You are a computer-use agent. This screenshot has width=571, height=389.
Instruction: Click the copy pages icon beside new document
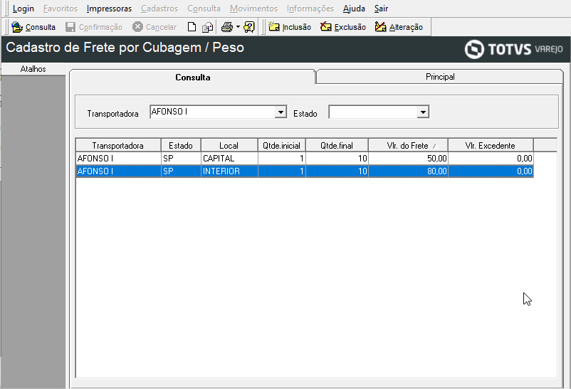(208, 27)
